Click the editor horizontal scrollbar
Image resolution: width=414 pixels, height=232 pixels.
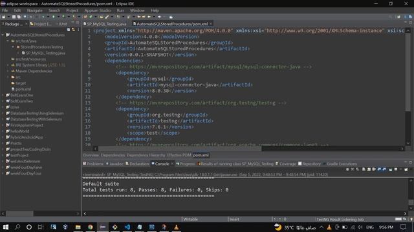(180, 149)
